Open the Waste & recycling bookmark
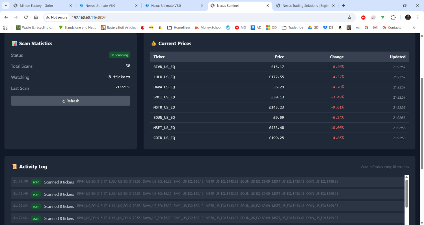The height and width of the screenshot is (225, 424). (35, 27)
